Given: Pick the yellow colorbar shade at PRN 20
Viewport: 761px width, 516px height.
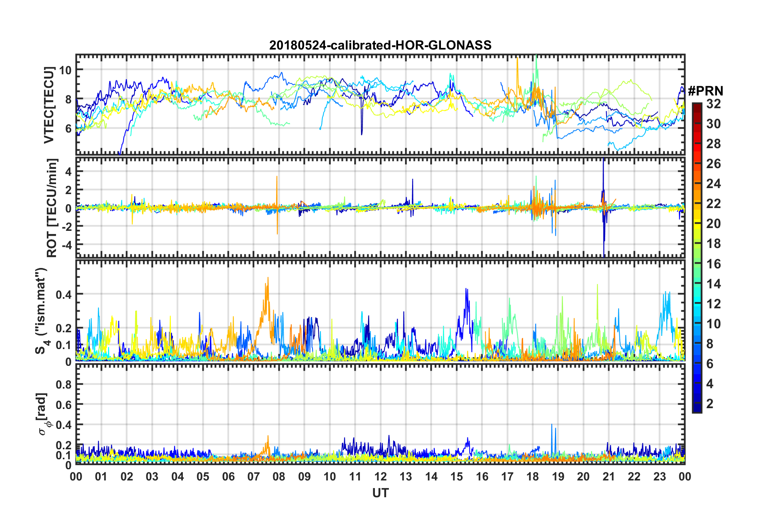Looking at the screenshot, I should click(697, 224).
